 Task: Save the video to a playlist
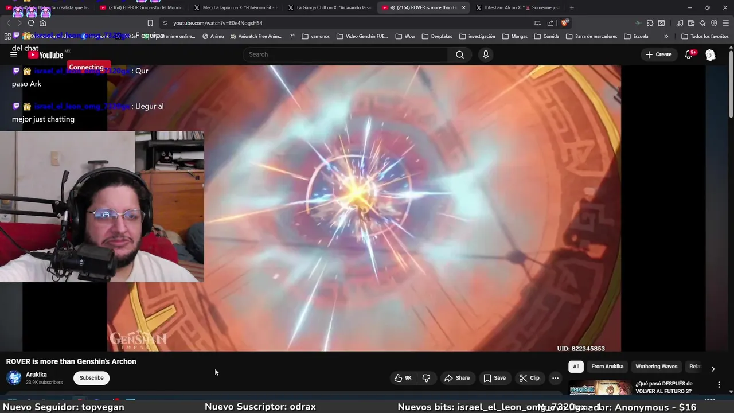pyautogui.click(x=494, y=378)
